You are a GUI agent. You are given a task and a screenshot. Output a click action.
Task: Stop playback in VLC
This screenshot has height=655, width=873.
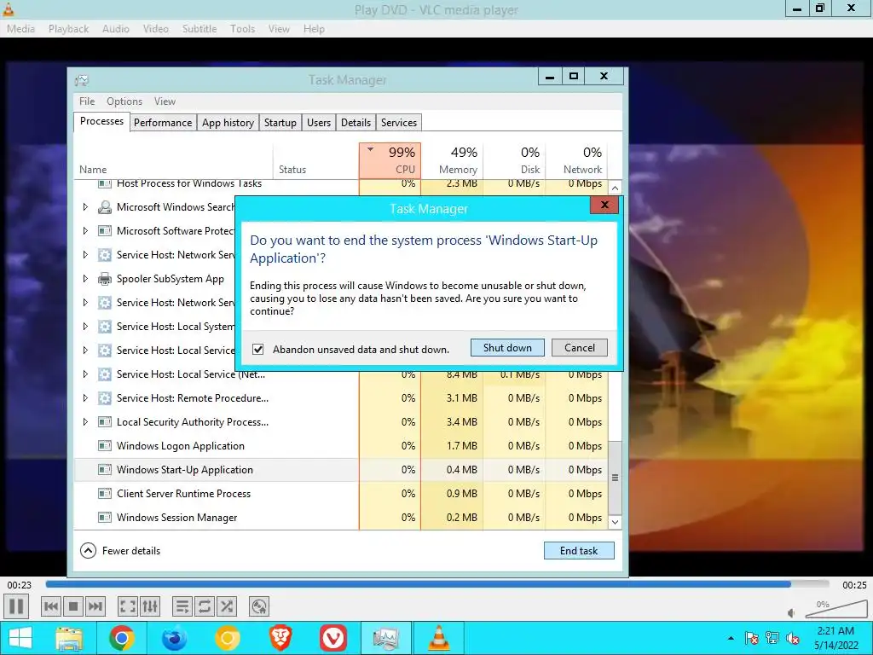73,606
